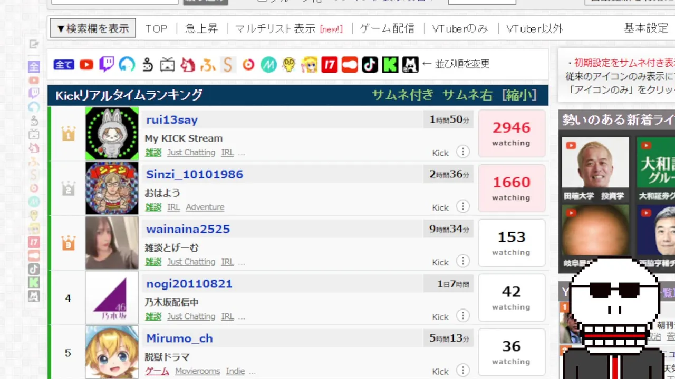675x379 pixels.
Task: Open Mirumo_ch channel link
Action: (x=179, y=338)
